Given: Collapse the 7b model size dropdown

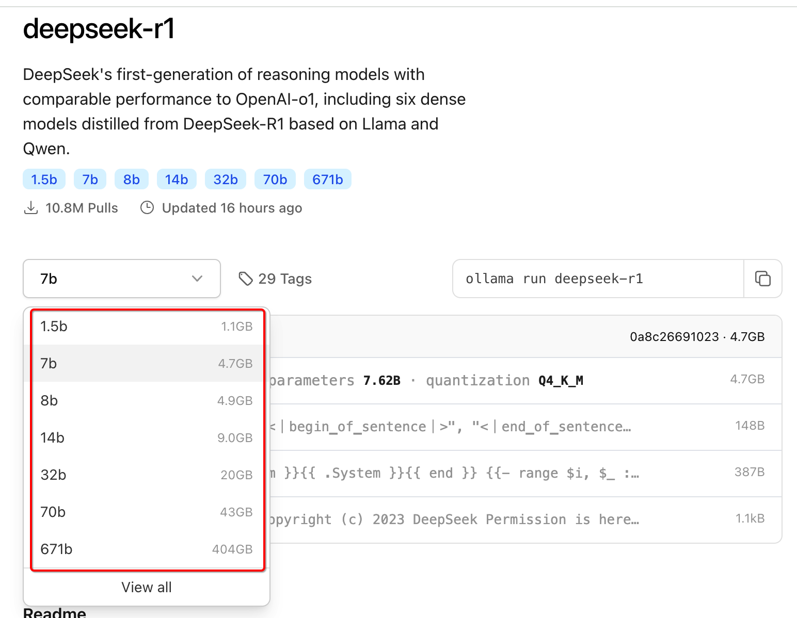Looking at the screenshot, I should pyautogui.click(x=122, y=279).
